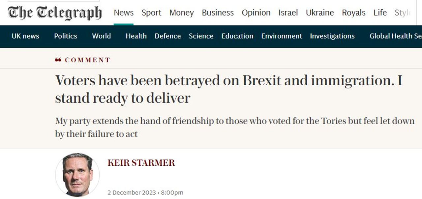Image resolution: width=422 pixels, height=199 pixels.
Task: Open the News section tab
Action: [124, 13]
